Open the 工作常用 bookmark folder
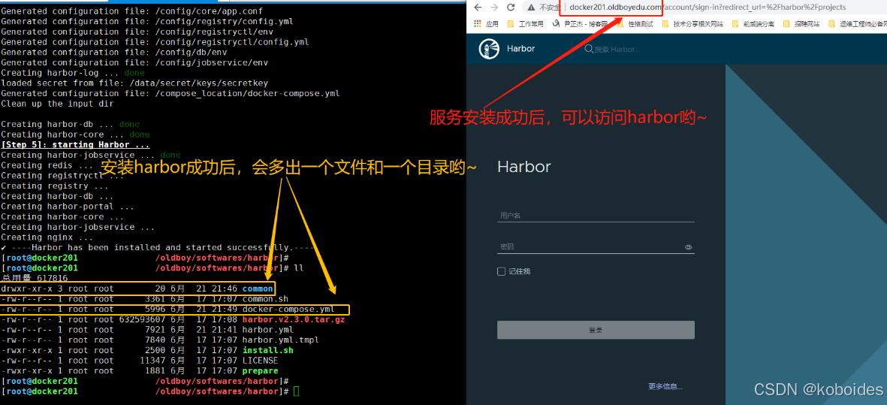887x405 pixels. point(526,24)
